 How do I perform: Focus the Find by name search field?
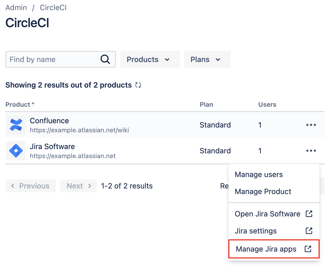(61, 59)
